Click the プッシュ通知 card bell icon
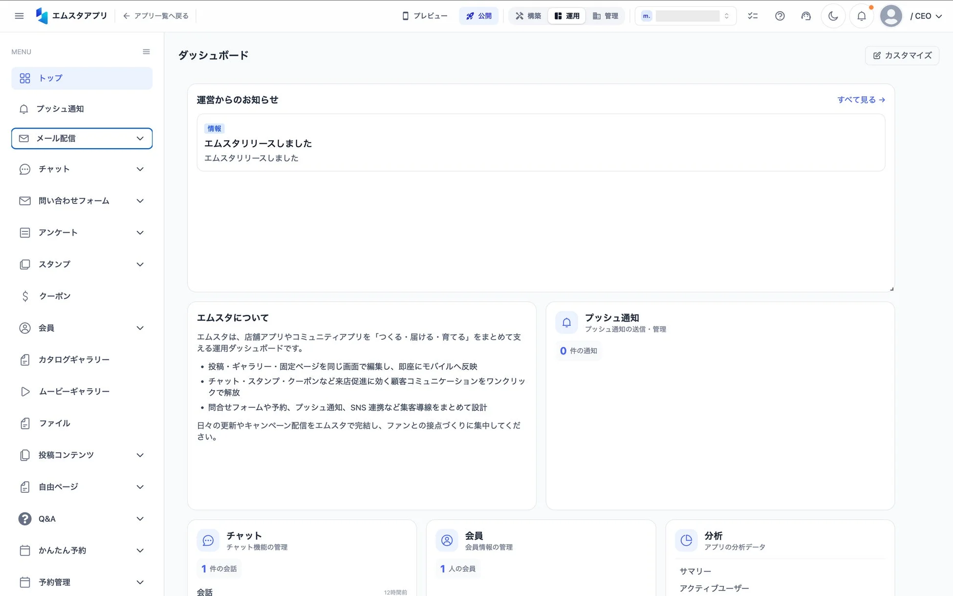The height and width of the screenshot is (596, 953). click(566, 323)
